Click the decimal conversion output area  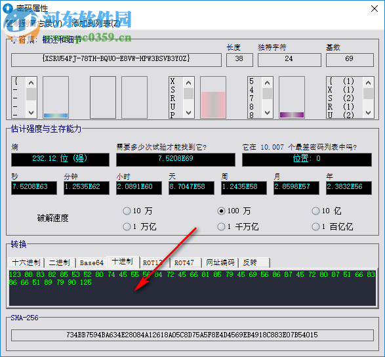coord(192,288)
